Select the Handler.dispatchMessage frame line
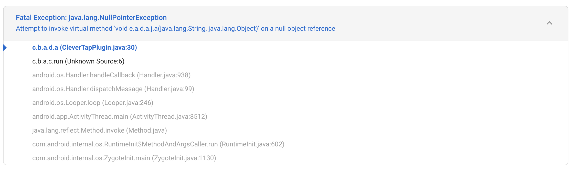The image size is (573, 172). point(113,89)
